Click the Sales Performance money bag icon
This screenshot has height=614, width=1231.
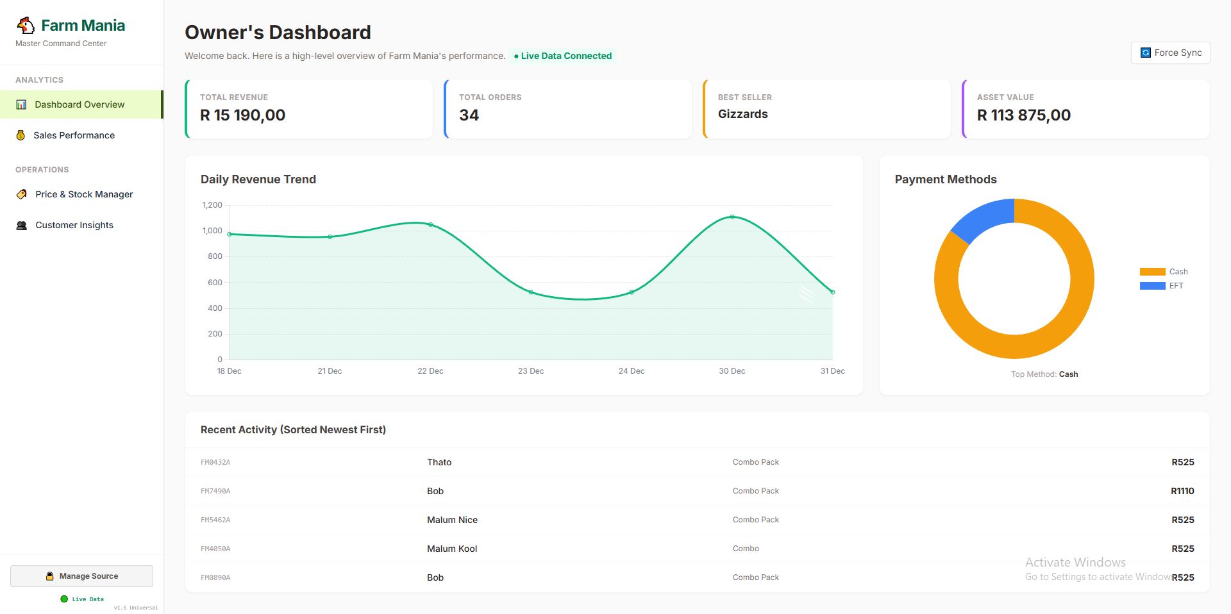coord(21,135)
